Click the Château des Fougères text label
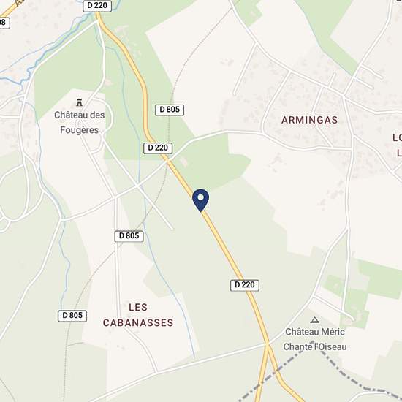The height and width of the screenshot is (402, 402). click(x=80, y=123)
